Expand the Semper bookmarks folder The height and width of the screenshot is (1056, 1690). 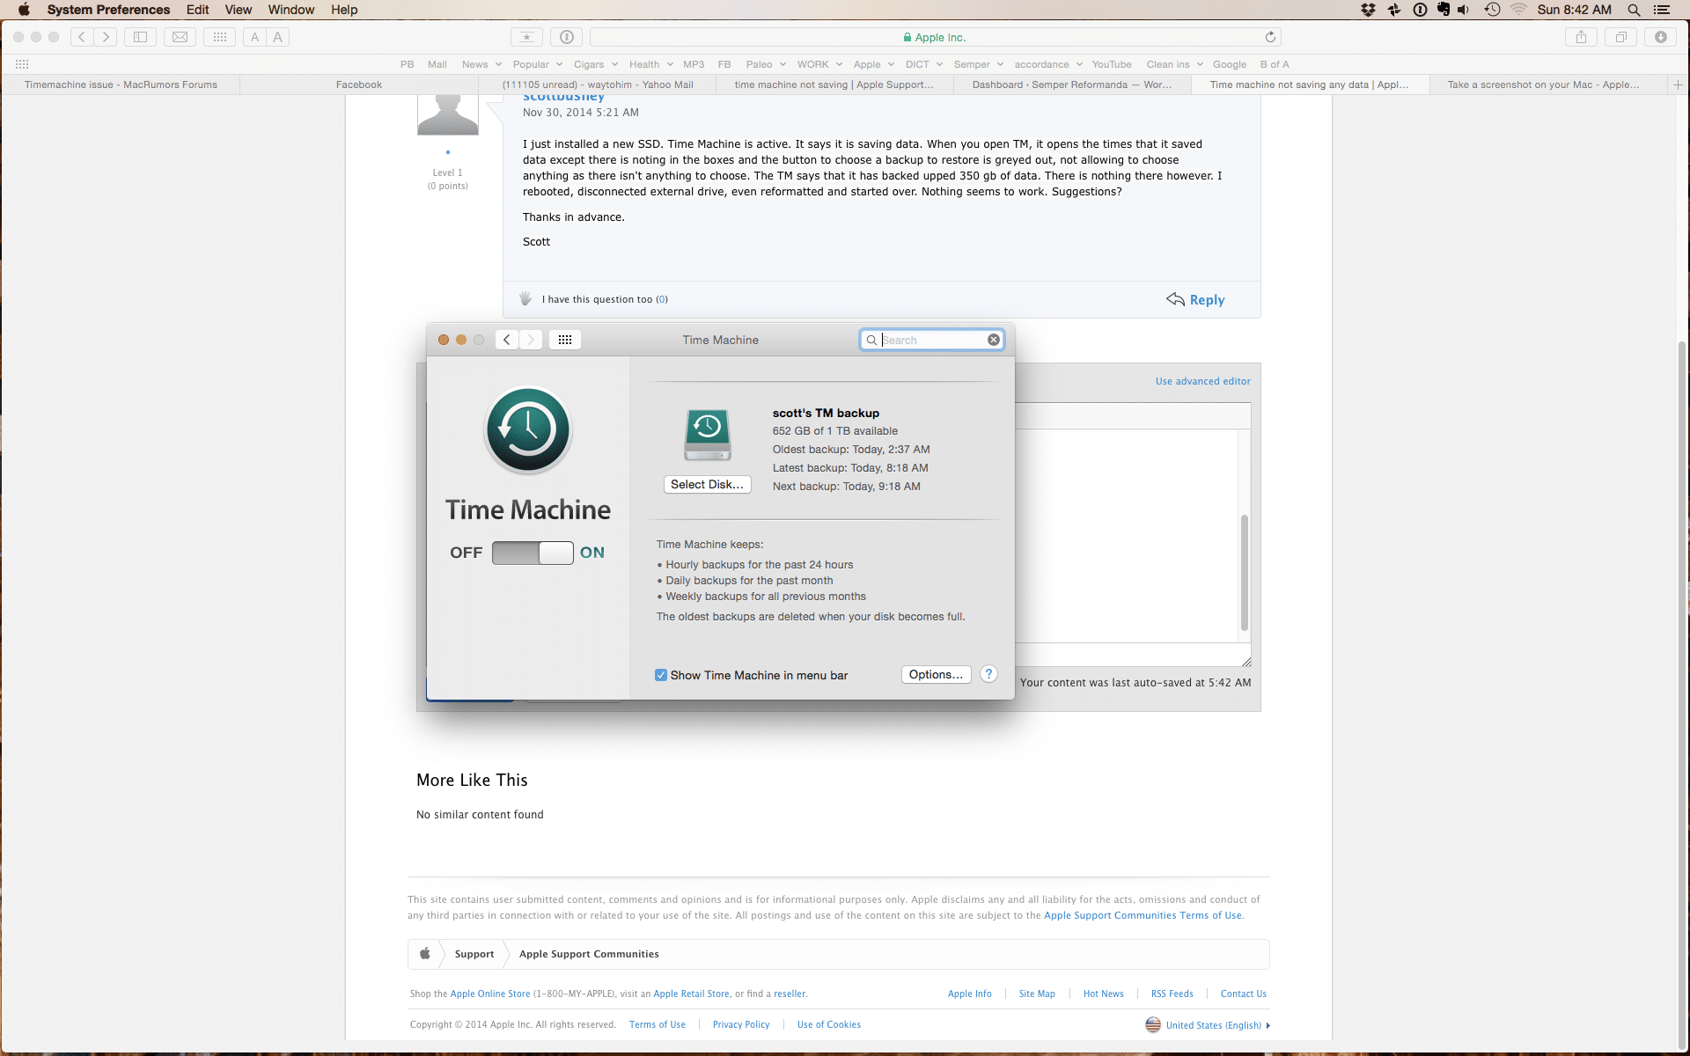(979, 64)
